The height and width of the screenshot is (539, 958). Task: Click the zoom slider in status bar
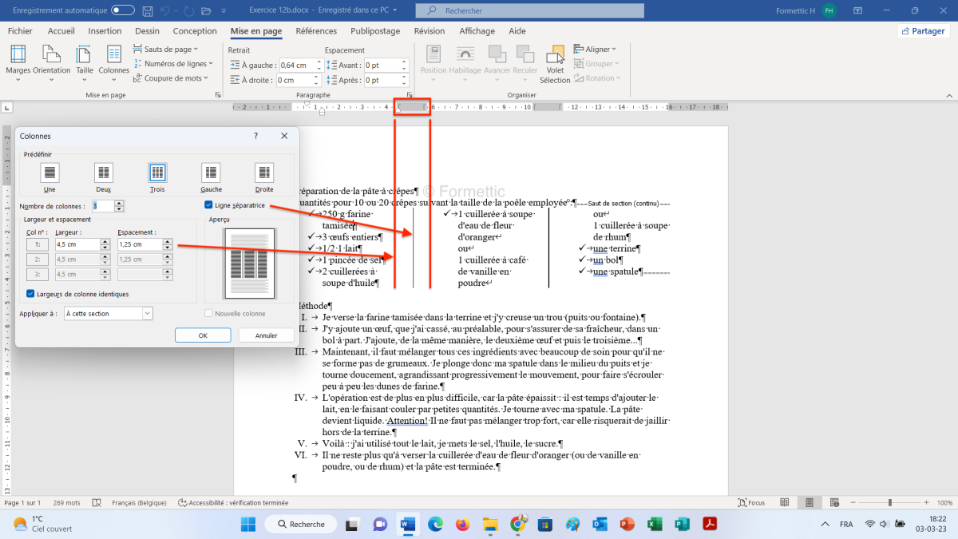click(890, 503)
